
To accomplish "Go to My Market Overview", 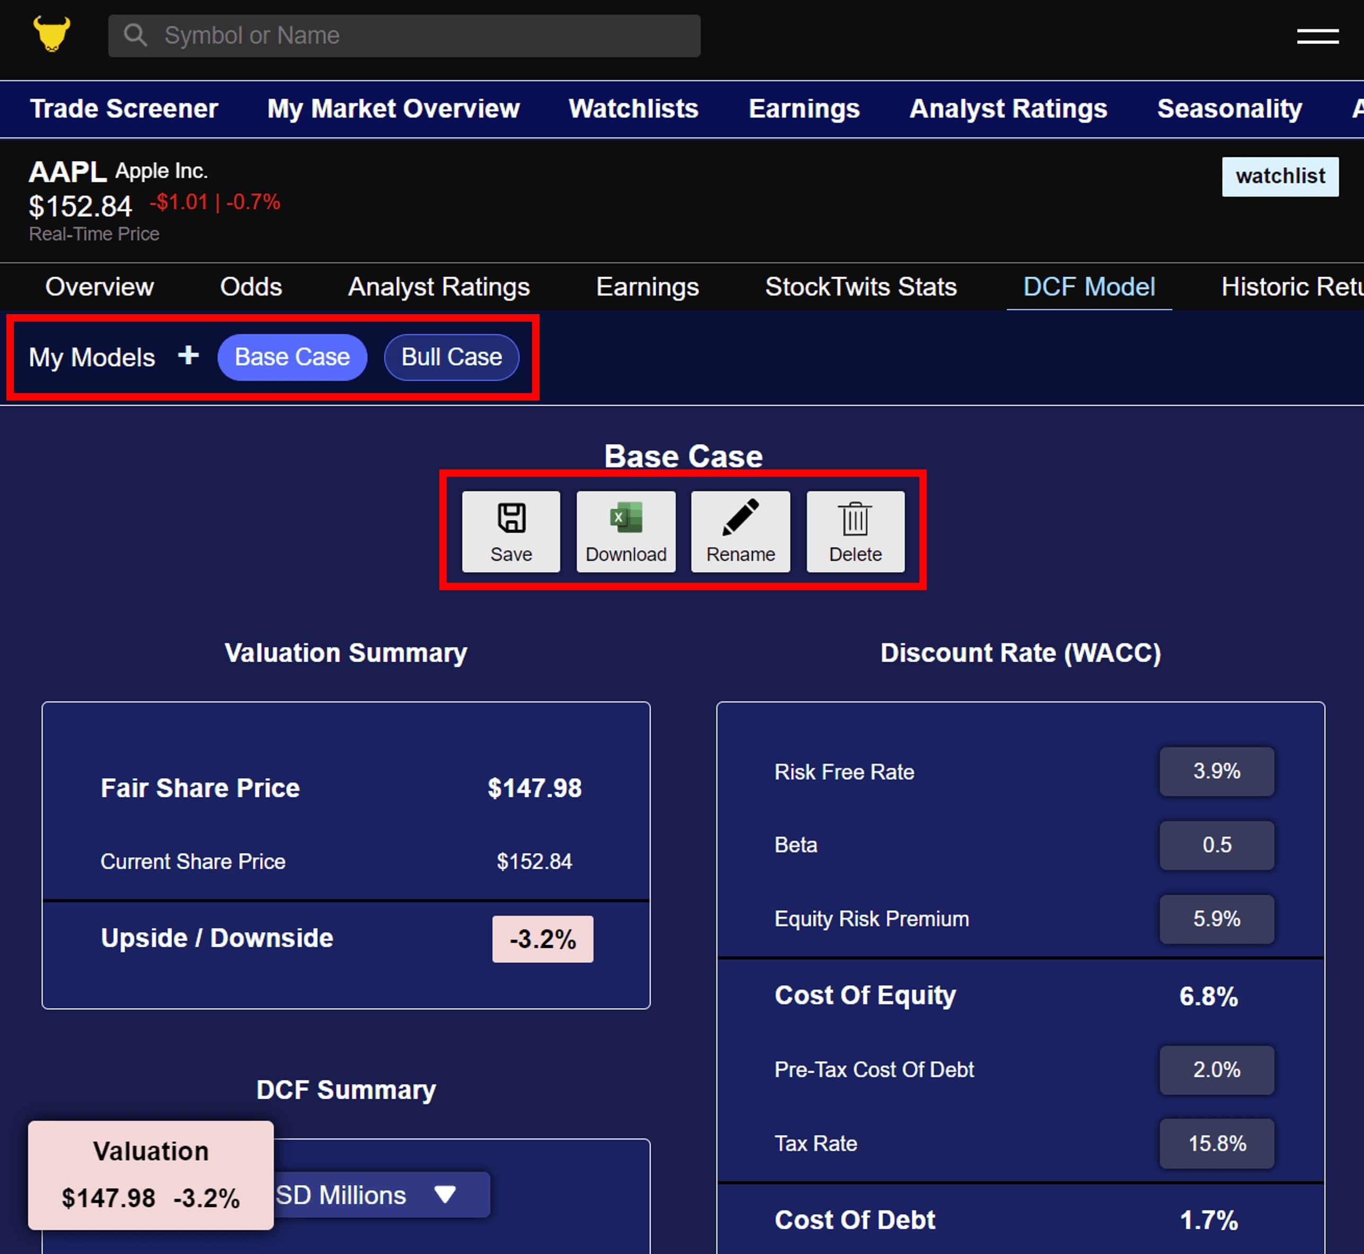I will point(394,109).
